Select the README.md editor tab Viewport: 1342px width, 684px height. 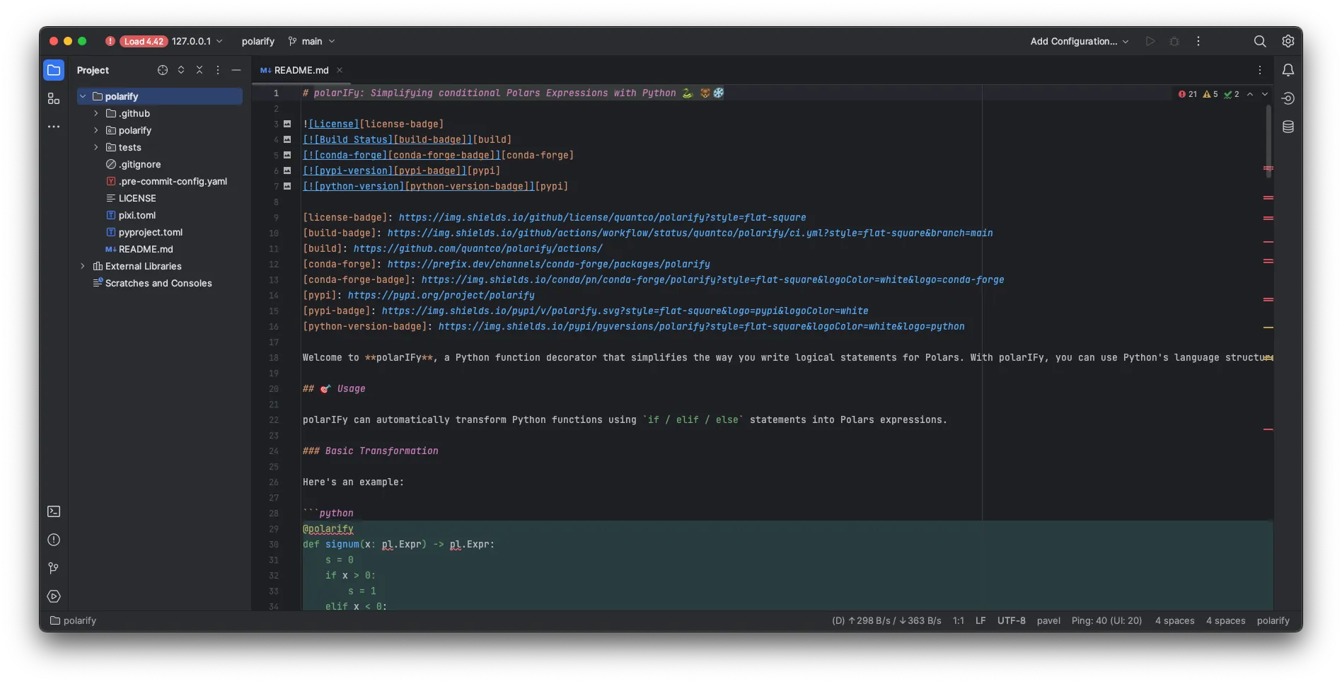click(x=301, y=70)
